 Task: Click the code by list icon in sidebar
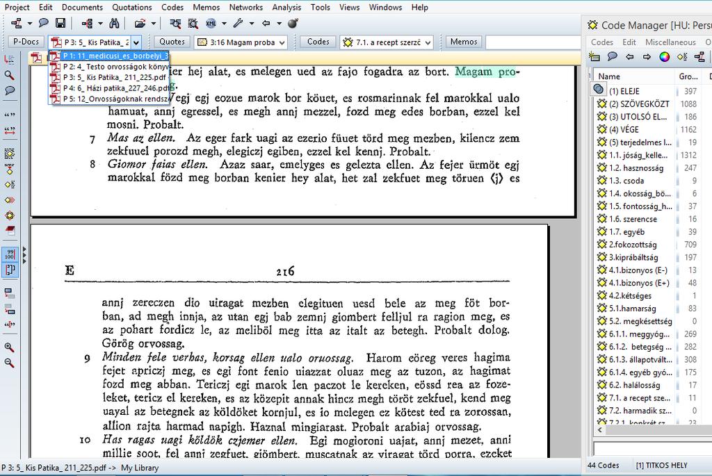9,184
